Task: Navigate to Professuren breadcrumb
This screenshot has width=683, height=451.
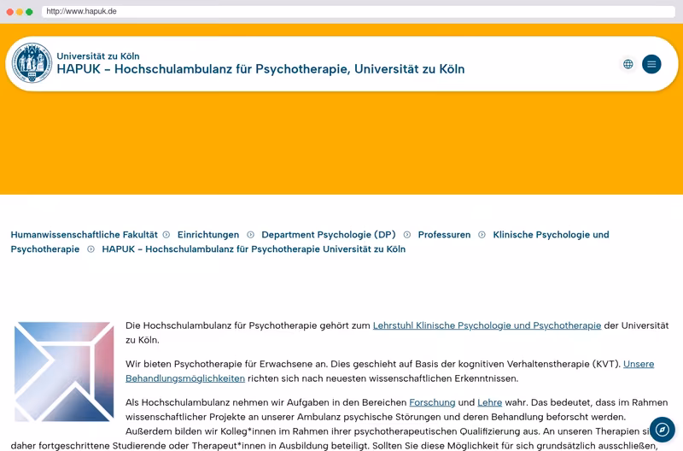Action: point(444,235)
